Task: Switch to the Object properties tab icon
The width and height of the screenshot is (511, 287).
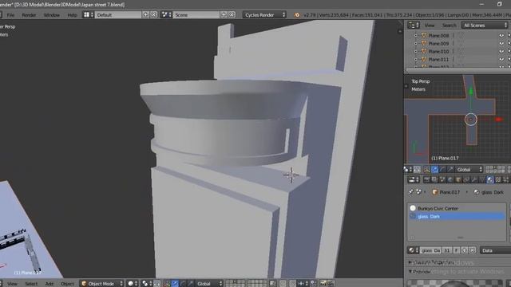Action: point(458,179)
